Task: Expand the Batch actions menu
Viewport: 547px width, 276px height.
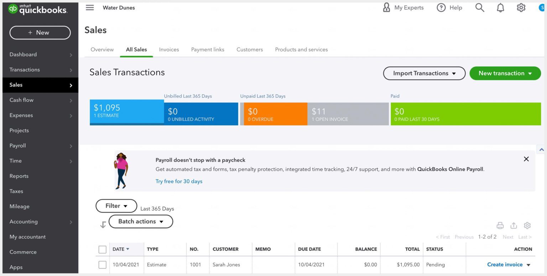Action: (x=140, y=221)
